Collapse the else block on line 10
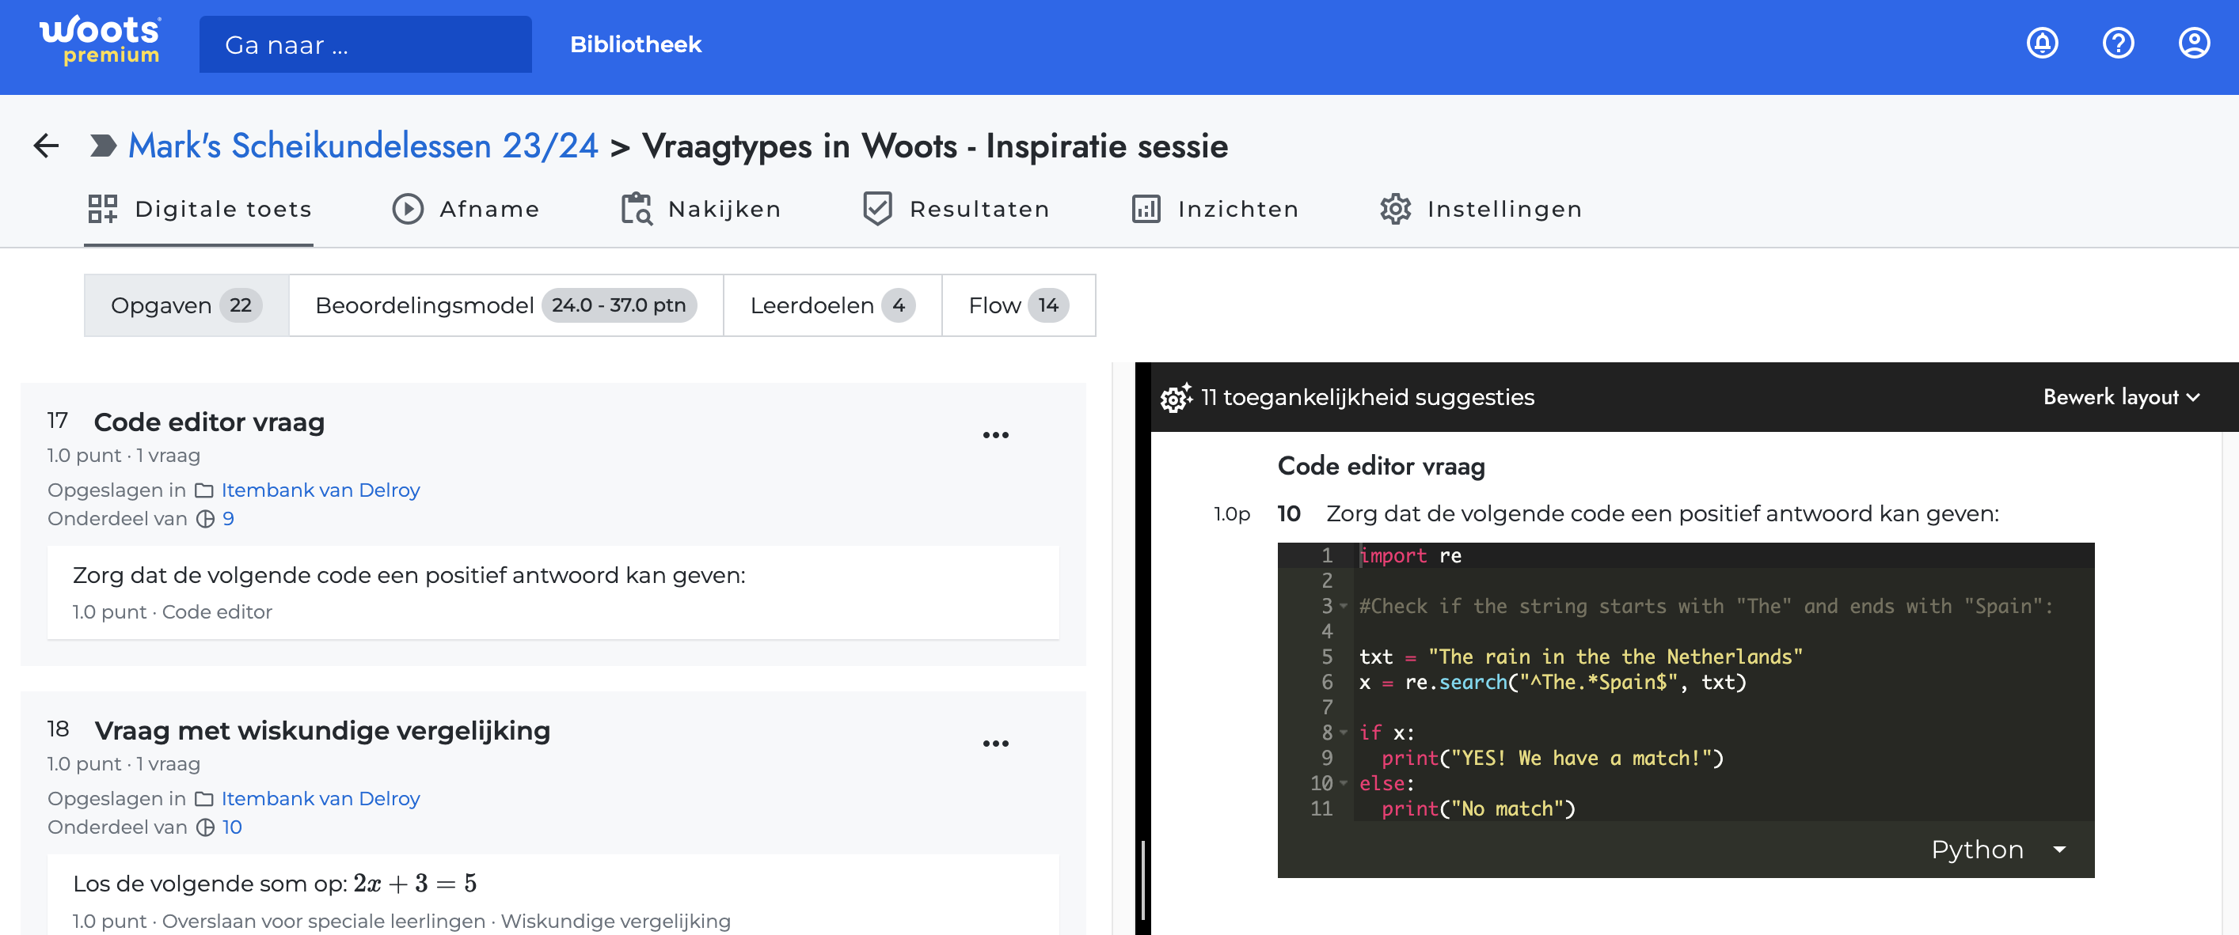Viewport: 2239px width, 935px height. (1343, 783)
